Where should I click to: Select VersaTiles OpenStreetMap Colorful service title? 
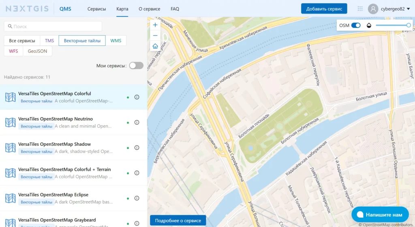click(55, 93)
